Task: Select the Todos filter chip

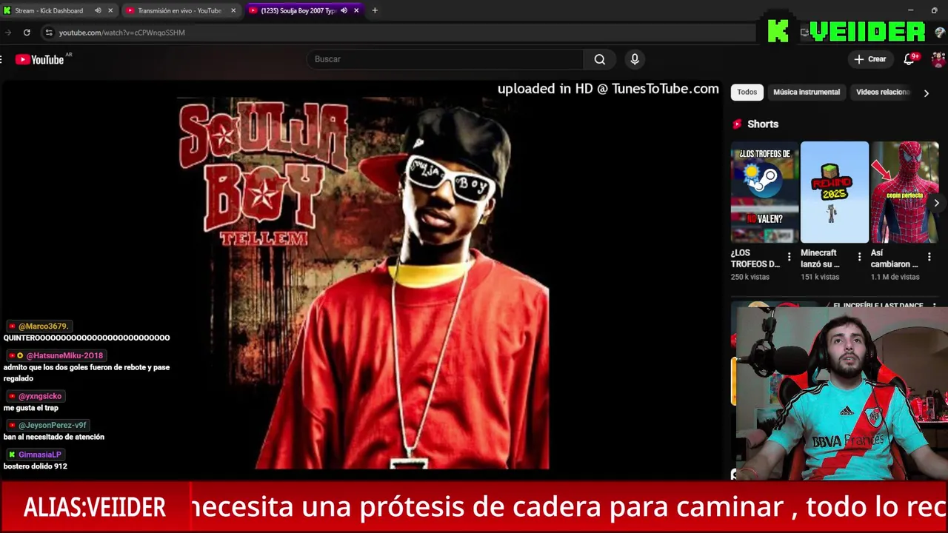Action: click(747, 92)
